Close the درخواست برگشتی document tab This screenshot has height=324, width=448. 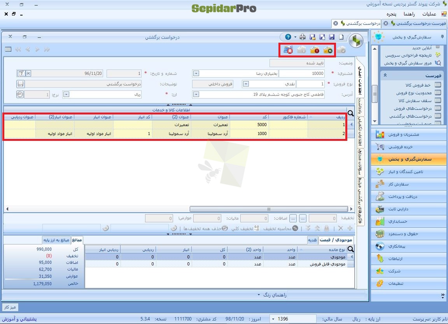(x=336, y=23)
